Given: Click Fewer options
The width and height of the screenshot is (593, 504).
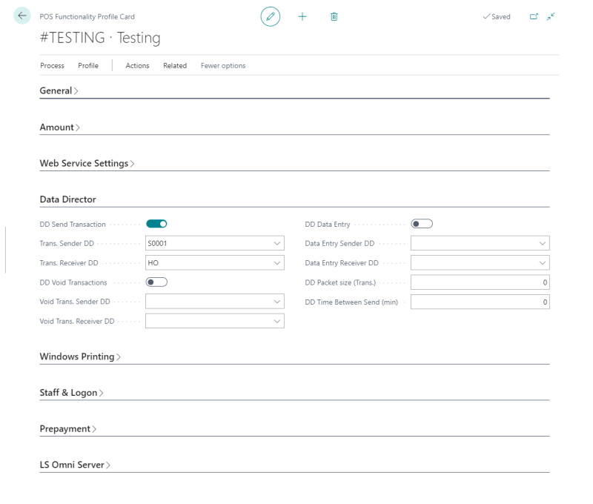Looking at the screenshot, I should click(x=223, y=65).
